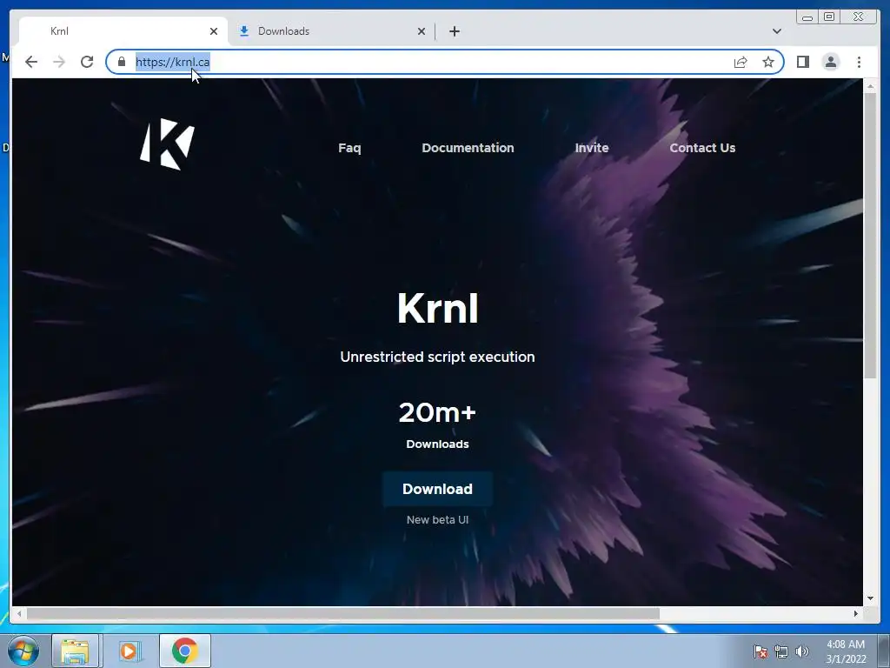Open the volume speaker tray icon
The width and height of the screenshot is (890, 668).
[801, 651]
